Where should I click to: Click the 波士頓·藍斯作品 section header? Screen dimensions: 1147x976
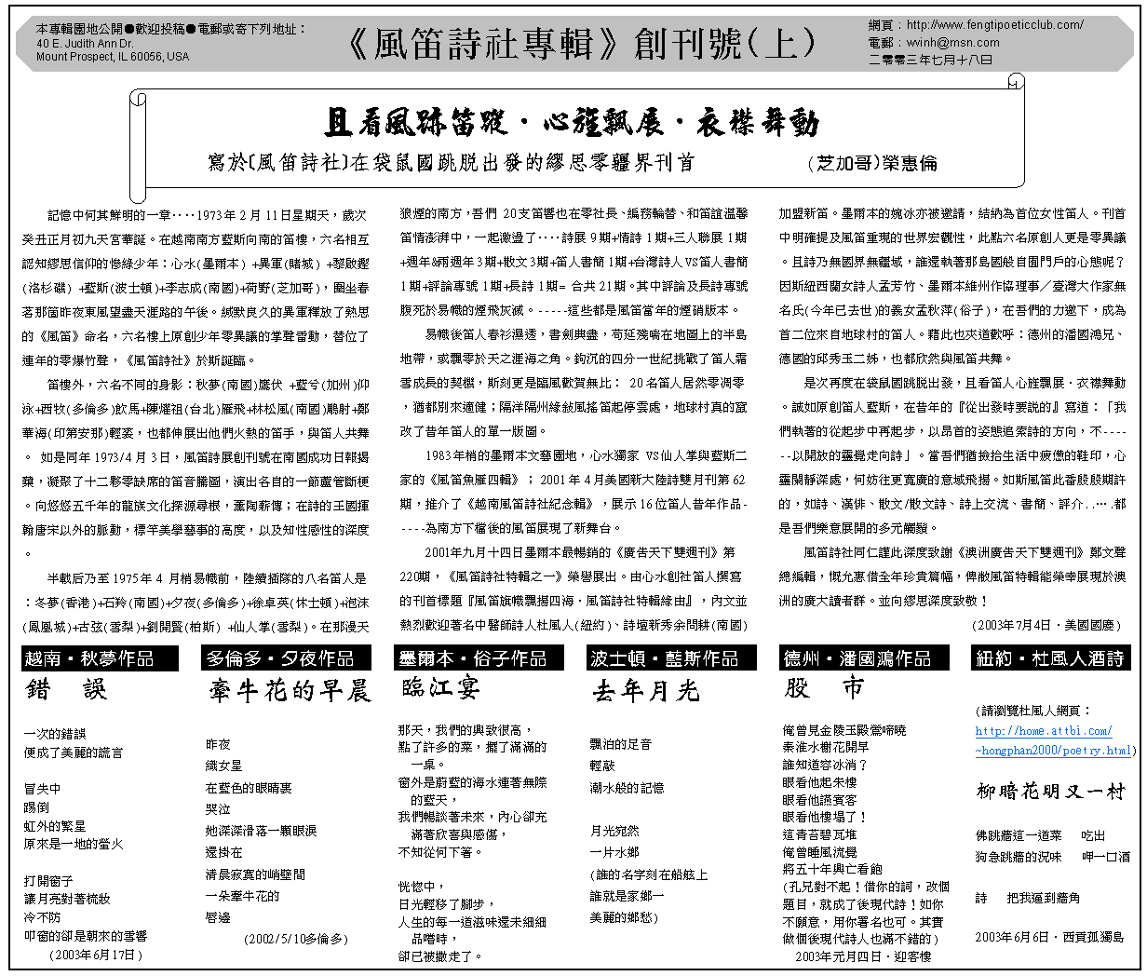point(664,659)
